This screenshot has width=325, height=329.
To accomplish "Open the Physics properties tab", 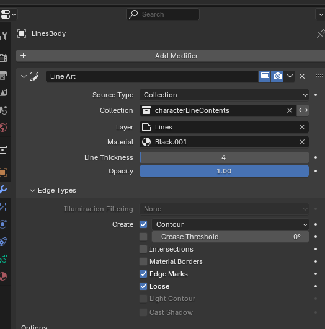I will pos(4,224).
